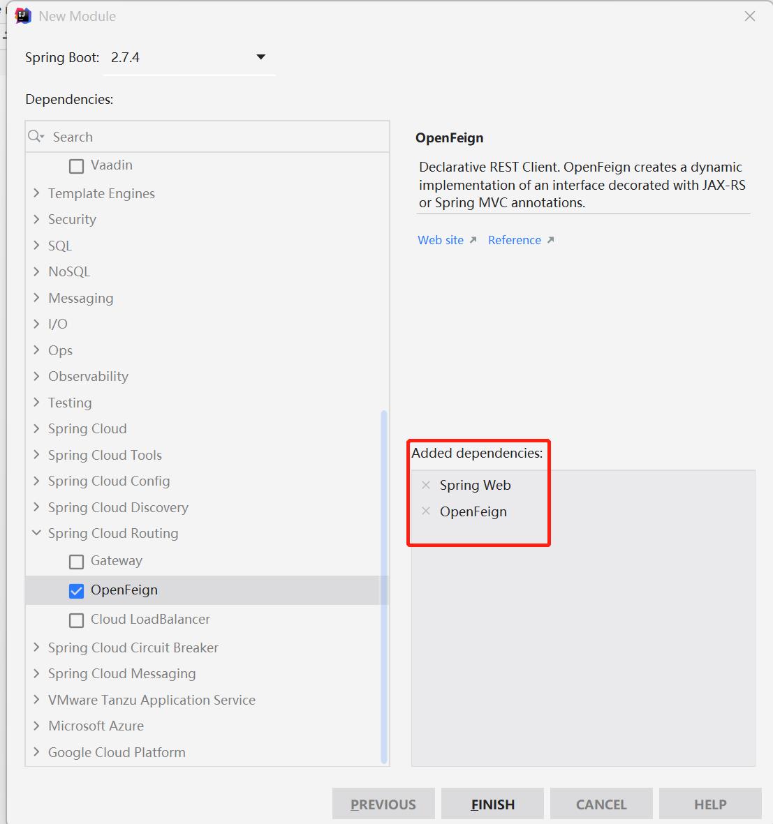Select the Observability category label
773x824 pixels.
click(x=89, y=376)
